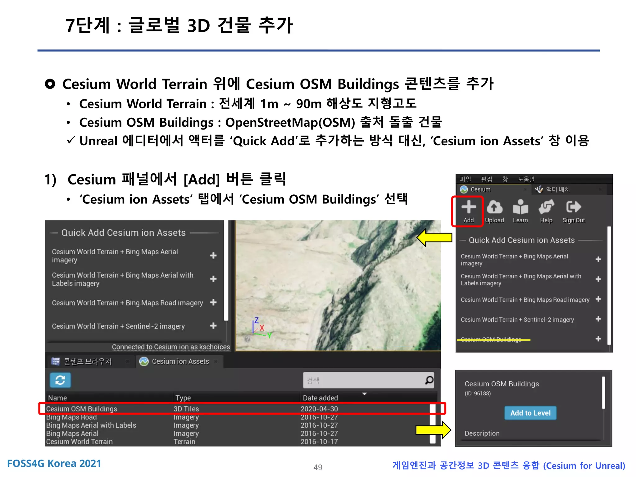Click the 3D terrain viewport
Viewport: 636px width, 477px height.
338,285
